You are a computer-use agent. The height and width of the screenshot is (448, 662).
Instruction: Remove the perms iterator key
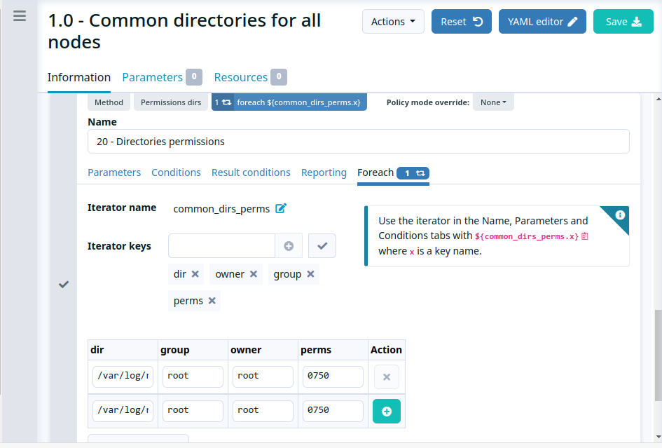(212, 301)
